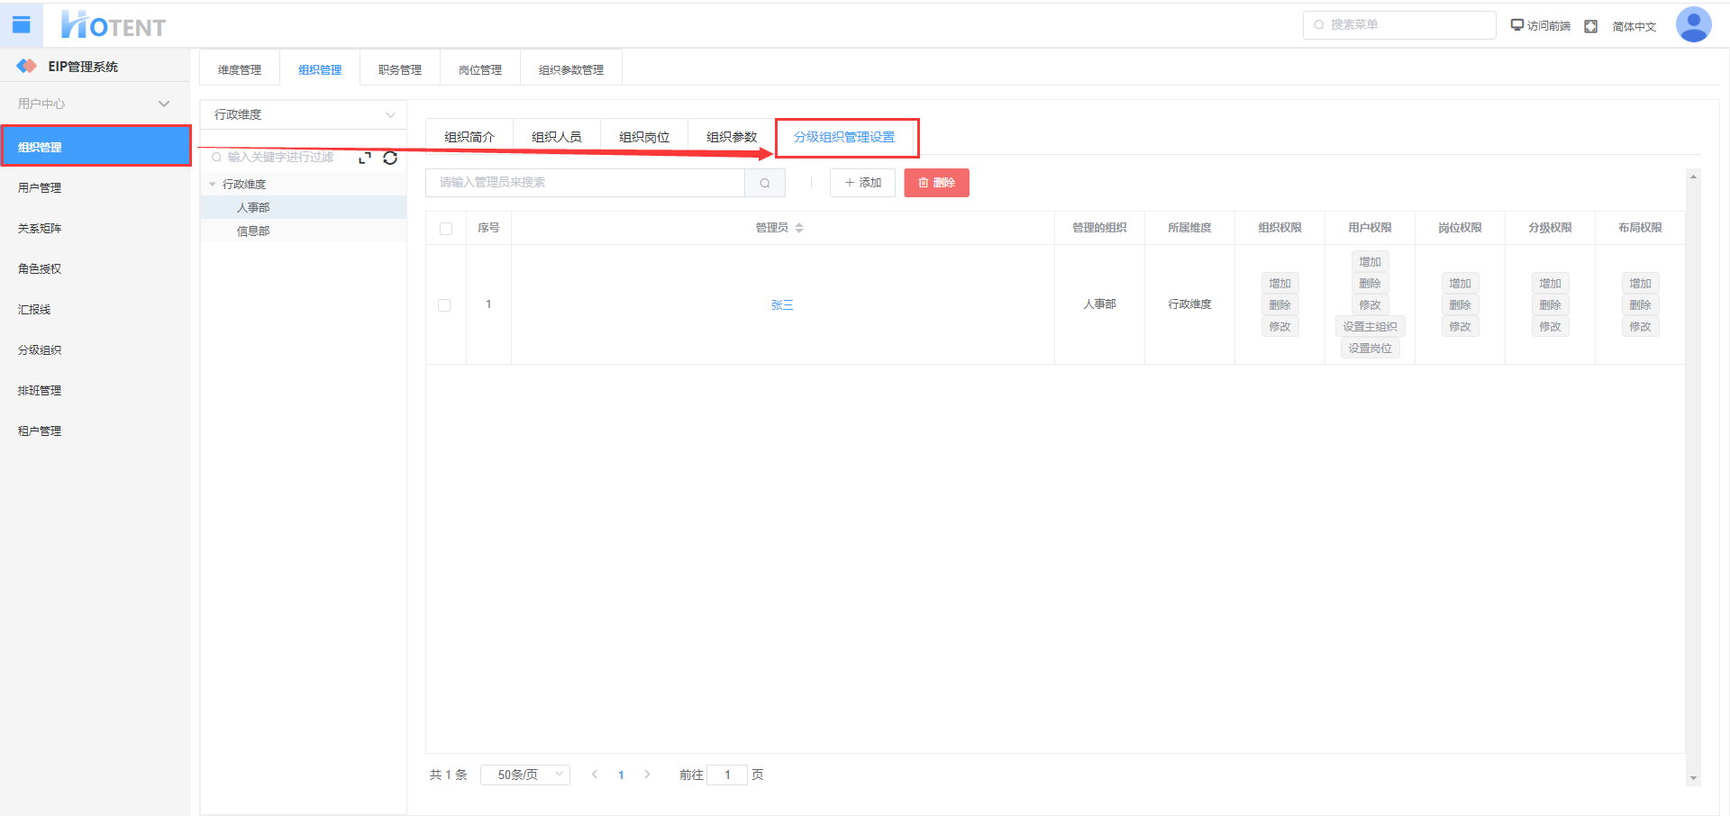Switch to the 组织人员 tab
Screen dimensions: 1730x816
point(556,137)
